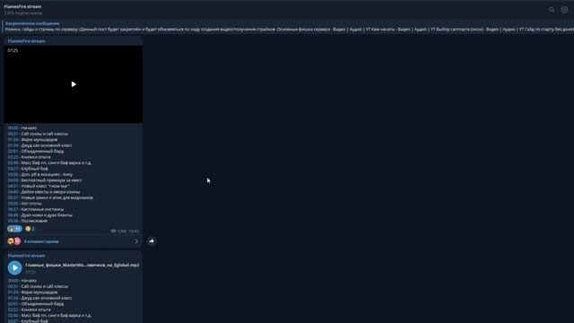The height and width of the screenshot is (323, 574).
Task: Jump to 04:31 Новый класс гном маг timestamp
Action: tap(13, 186)
